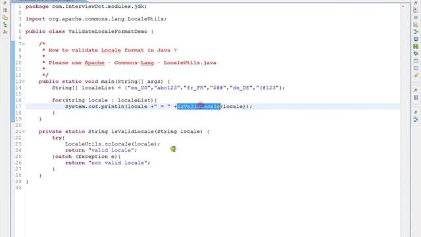Click the comment 'How to validate Locale format in Java ?'
Image resolution: width=421 pixels, height=237 pixels.
(x=112, y=50)
